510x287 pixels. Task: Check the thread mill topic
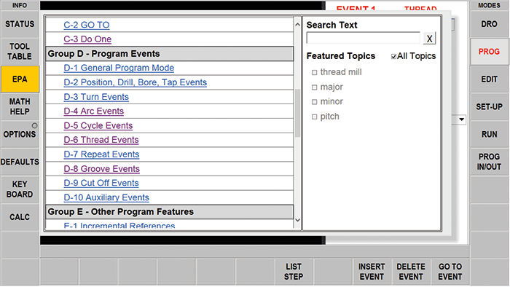pyautogui.click(x=314, y=73)
